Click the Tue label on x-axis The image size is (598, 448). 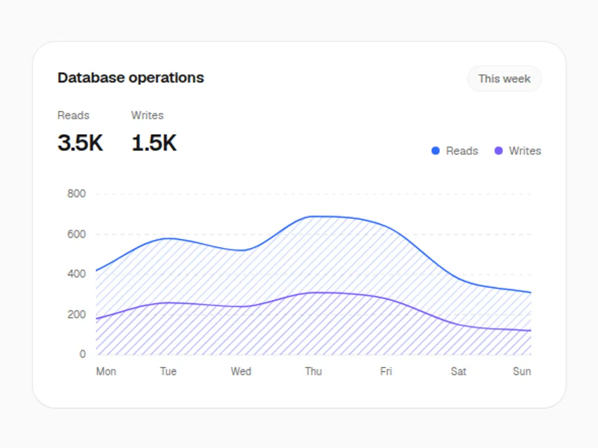[168, 371]
